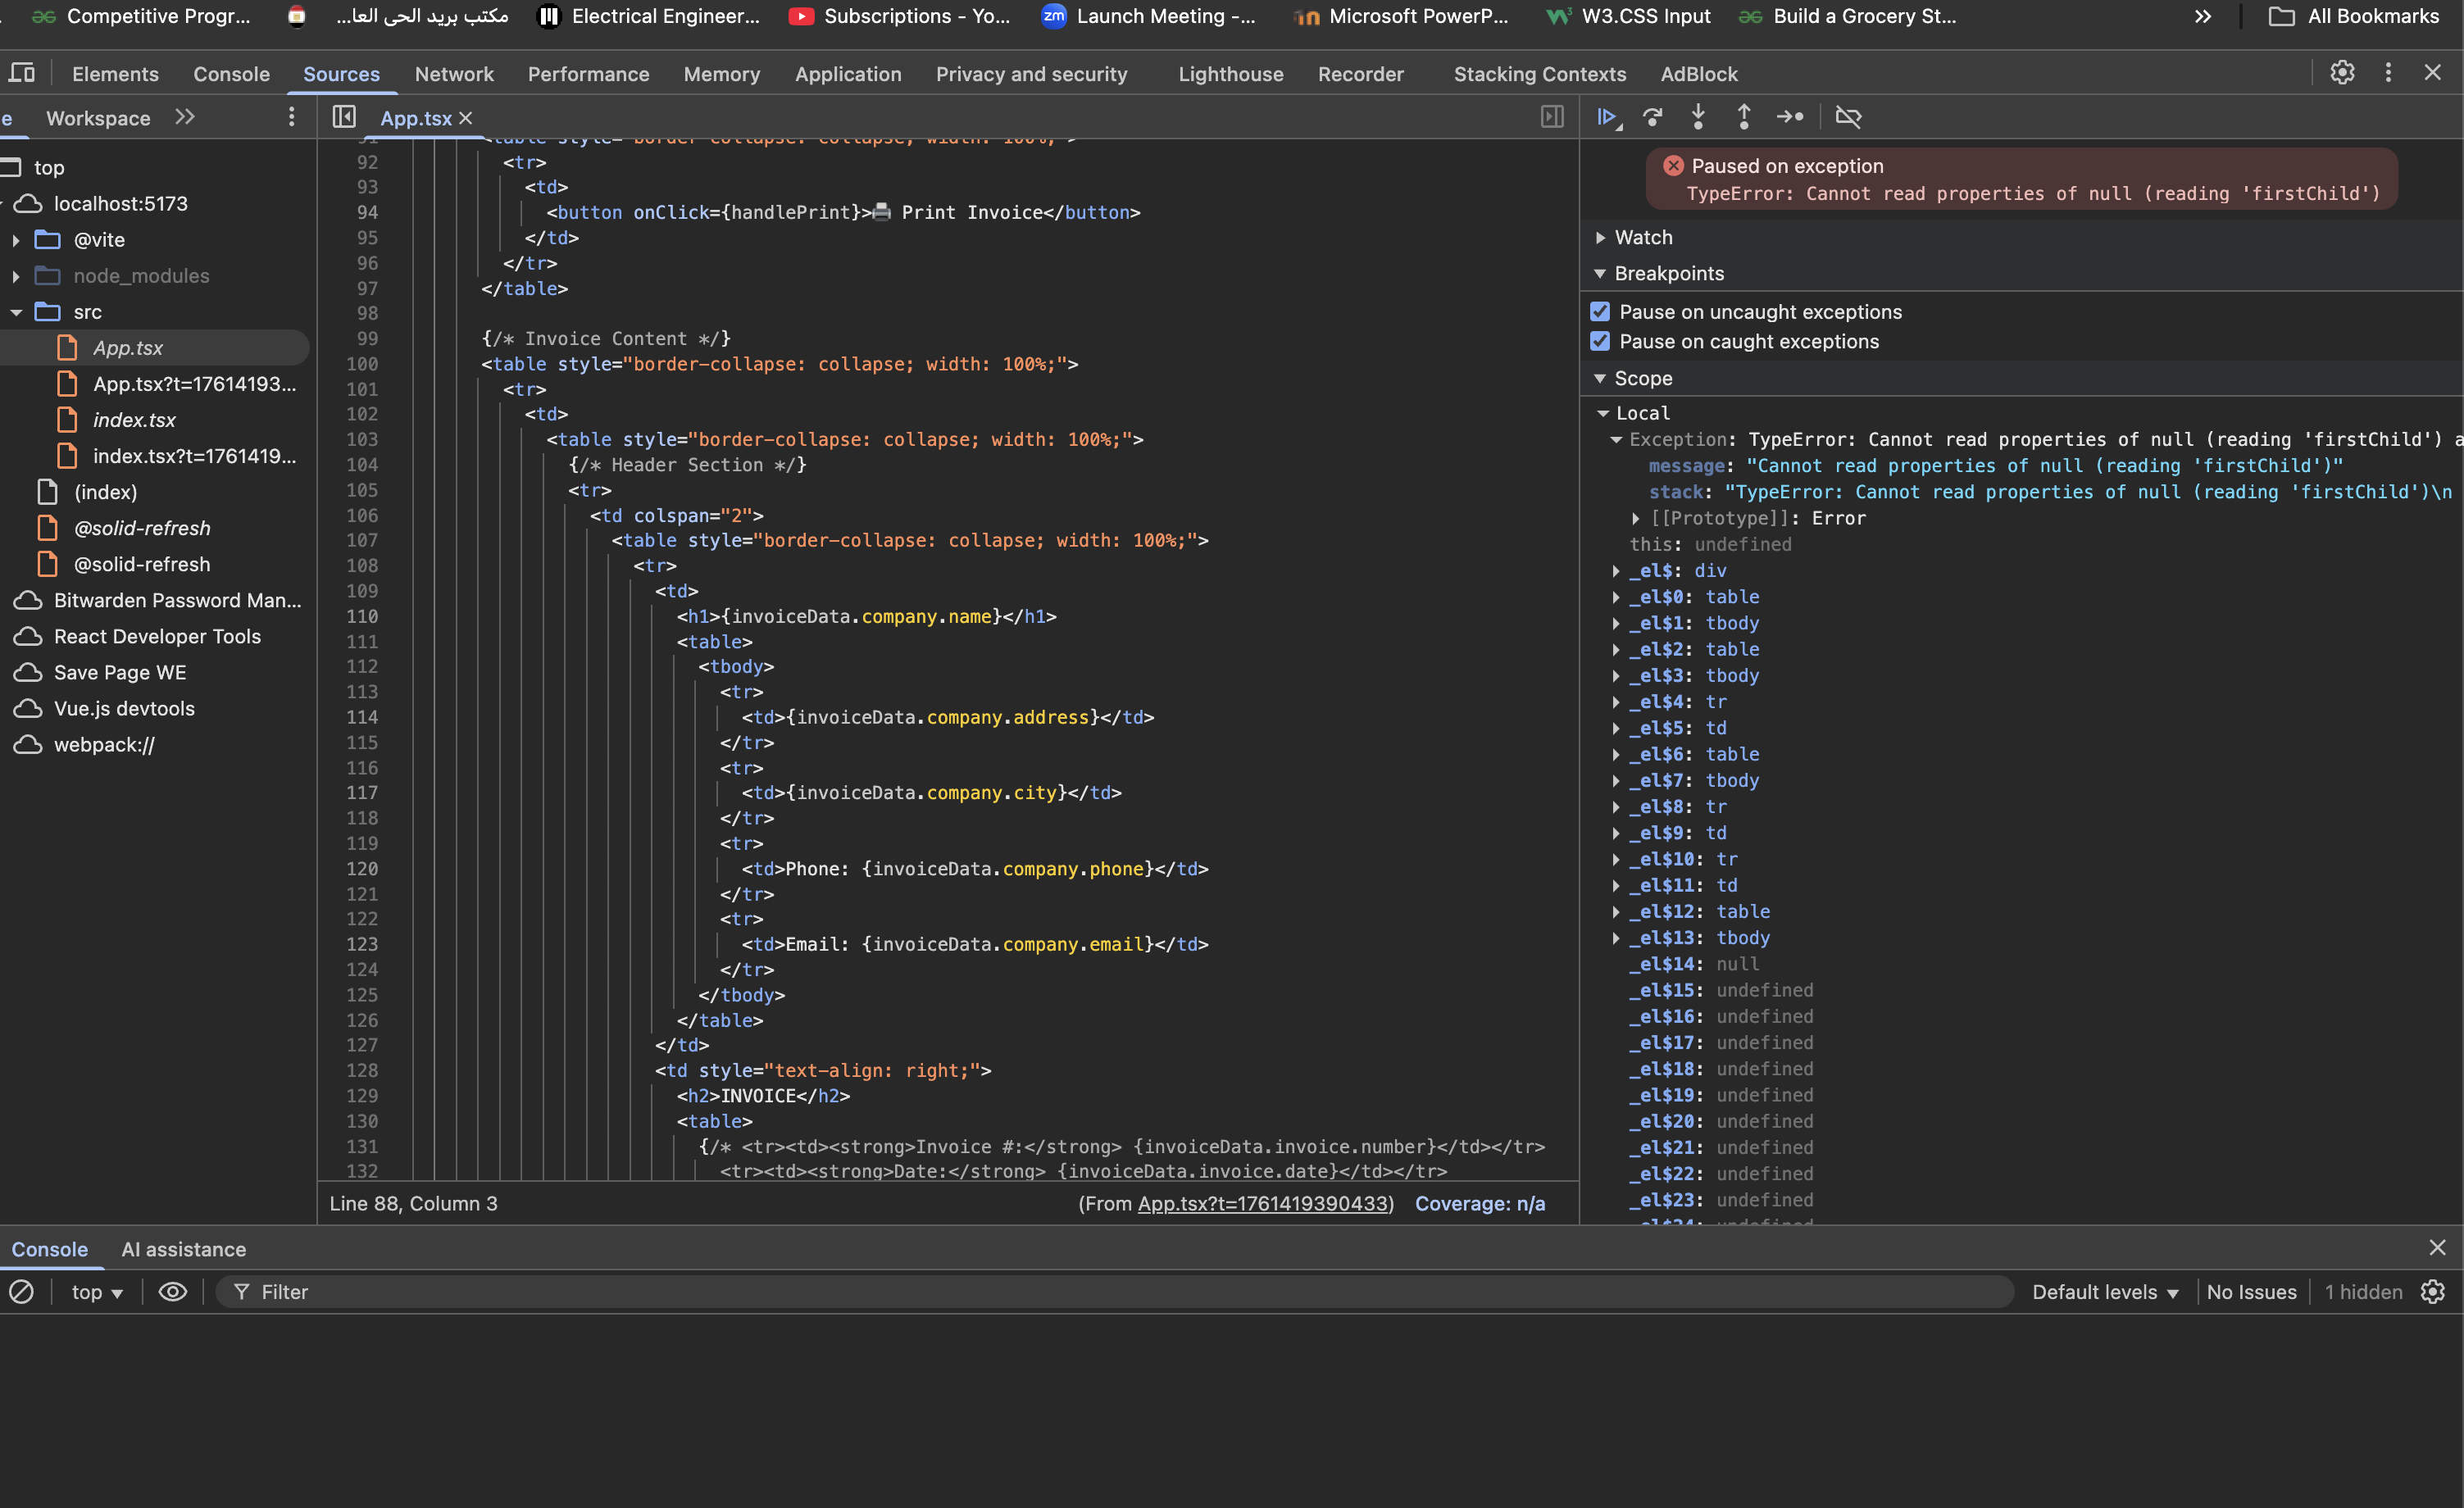This screenshot has width=2464, height=1508.
Task: Toggle the device toolbar icon
Action: (22, 73)
